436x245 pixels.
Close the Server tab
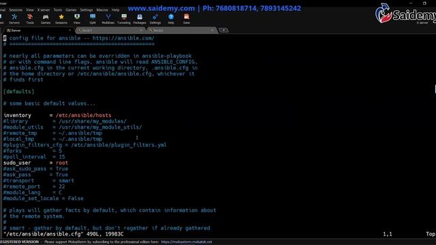(x=69, y=30)
